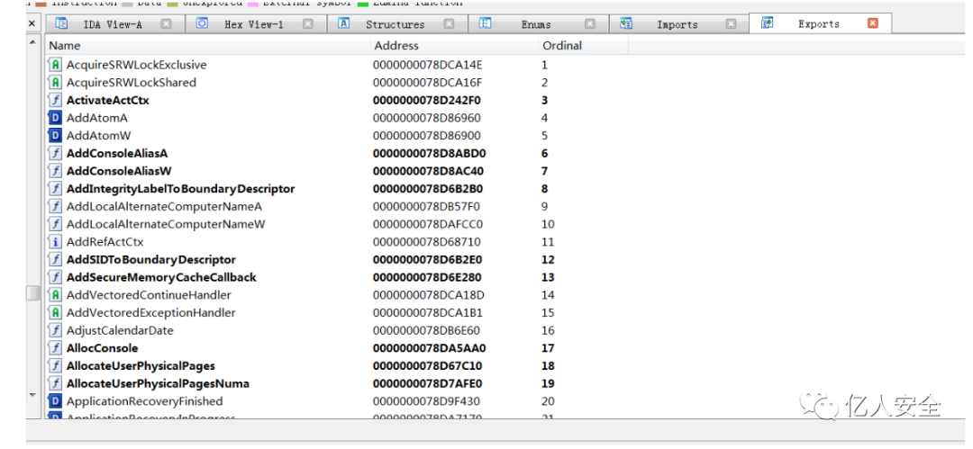Image resolution: width=973 pixels, height=449 pixels.
Task: Click the left vertical scrollbar thumb
Action: pyautogui.click(x=33, y=293)
